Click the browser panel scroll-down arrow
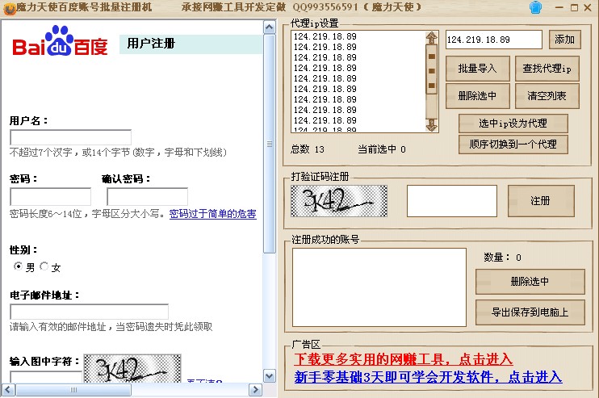This screenshot has height=398, width=599. pyautogui.click(x=270, y=376)
